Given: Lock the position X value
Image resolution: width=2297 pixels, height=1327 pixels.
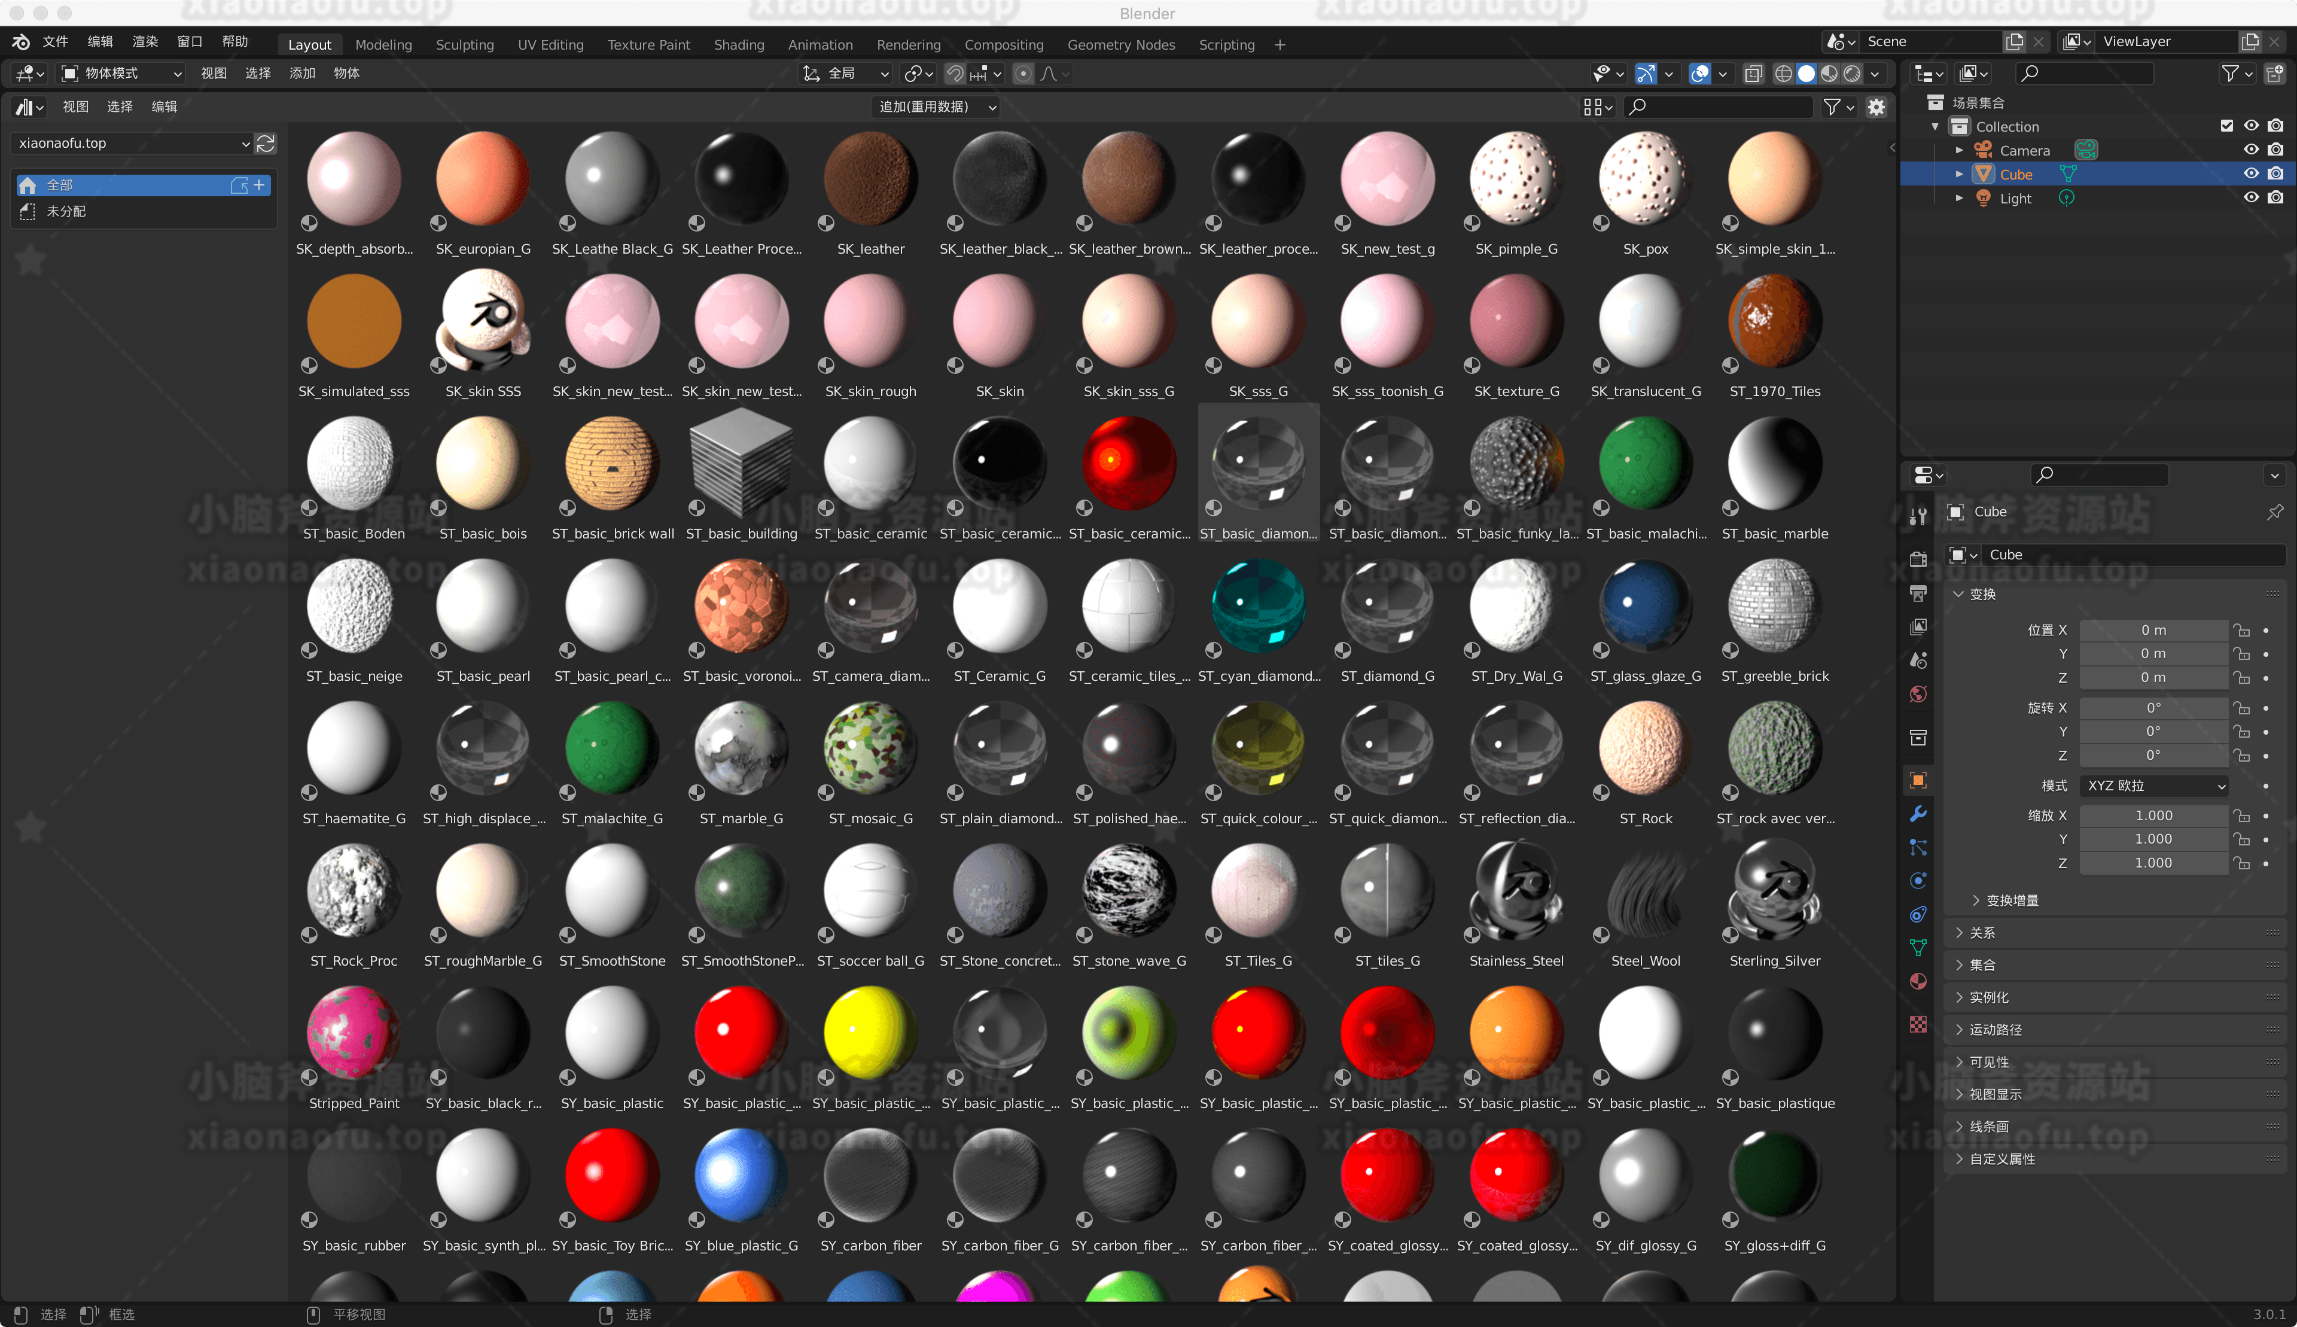Looking at the screenshot, I should [x=2241, y=630].
